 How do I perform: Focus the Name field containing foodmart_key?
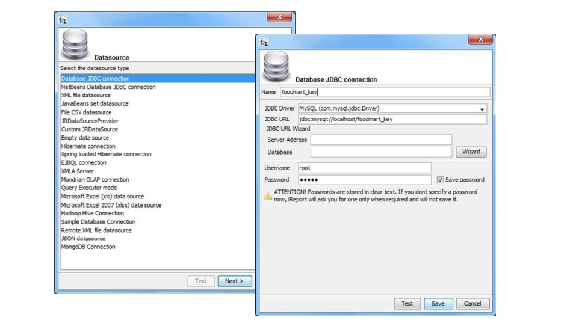pos(385,92)
